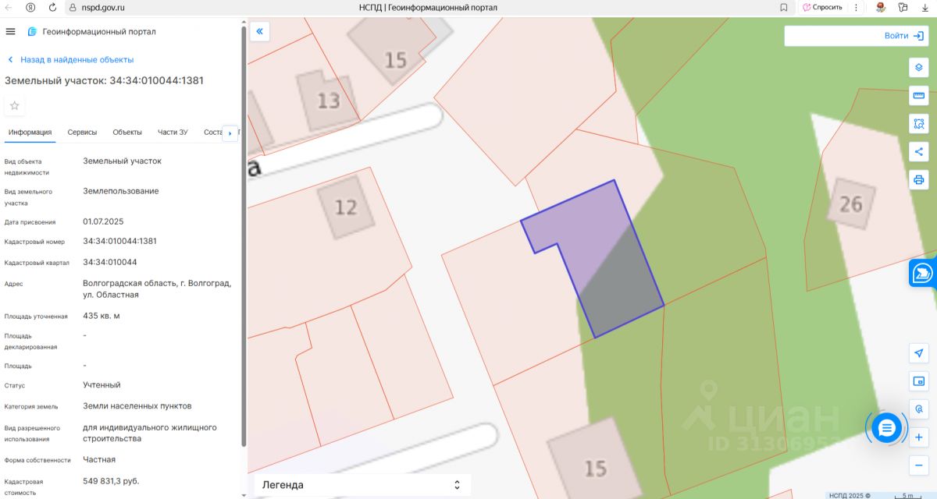Click the status value Учтенный
The image size is (937, 499).
click(102, 385)
